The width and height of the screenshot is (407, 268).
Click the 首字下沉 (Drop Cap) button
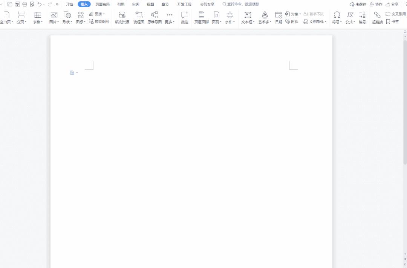pyautogui.click(x=314, y=14)
